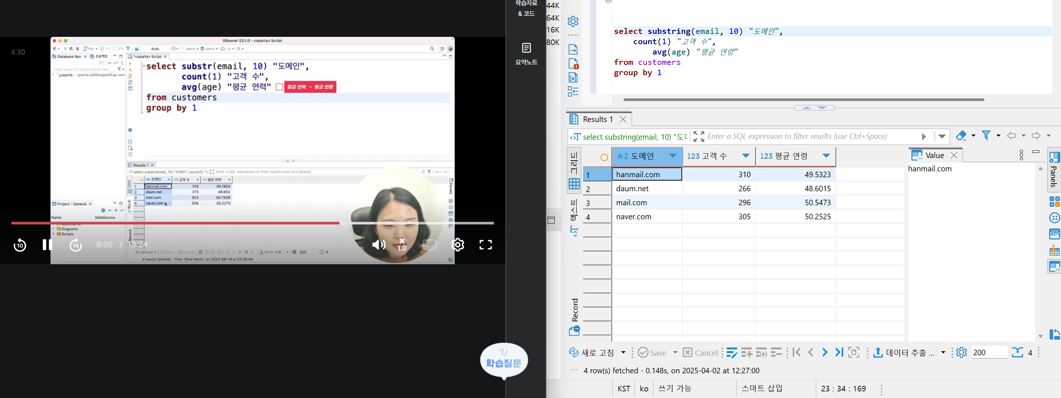
Task: Switch to the 그리드 grid view tab
Action: click(x=574, y=170)
